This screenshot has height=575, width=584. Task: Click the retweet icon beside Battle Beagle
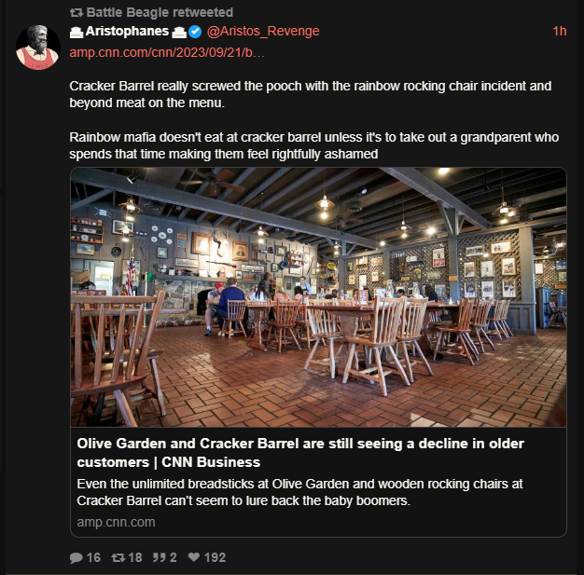pos(76,13)
